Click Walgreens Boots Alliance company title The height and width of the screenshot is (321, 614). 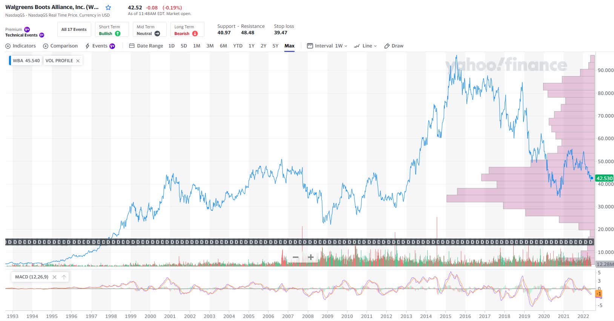coord(52,7)
